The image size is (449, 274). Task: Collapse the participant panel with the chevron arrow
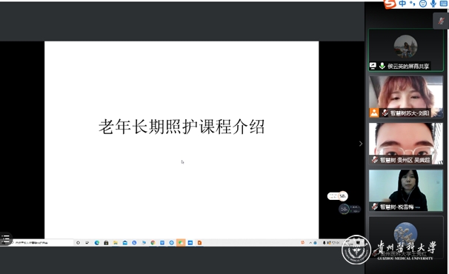point(361,144)
